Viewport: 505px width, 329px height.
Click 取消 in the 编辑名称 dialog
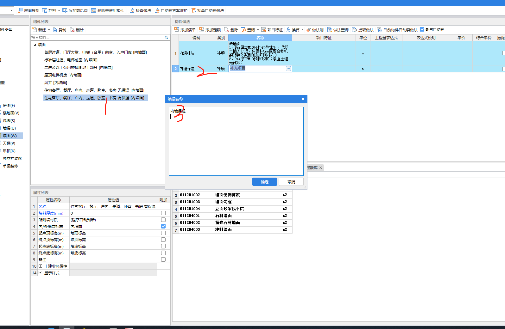click(291, 182)
